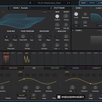The image size is (102, 102).
Task: Select the ENV 2 modulation slot
Action: coord(13,58)
